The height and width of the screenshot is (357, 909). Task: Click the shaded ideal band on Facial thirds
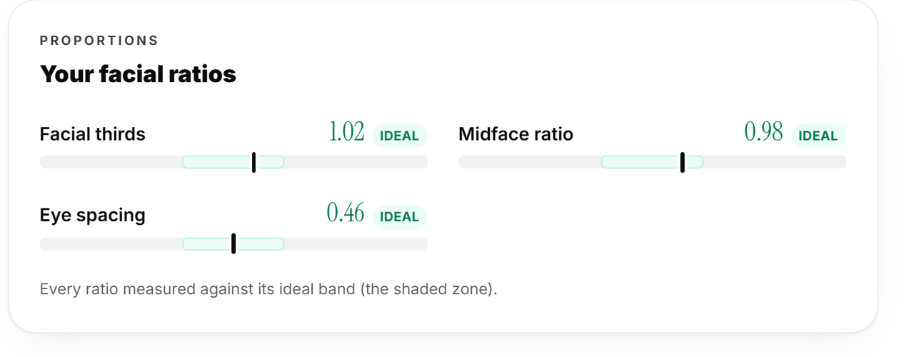point(233,162)
